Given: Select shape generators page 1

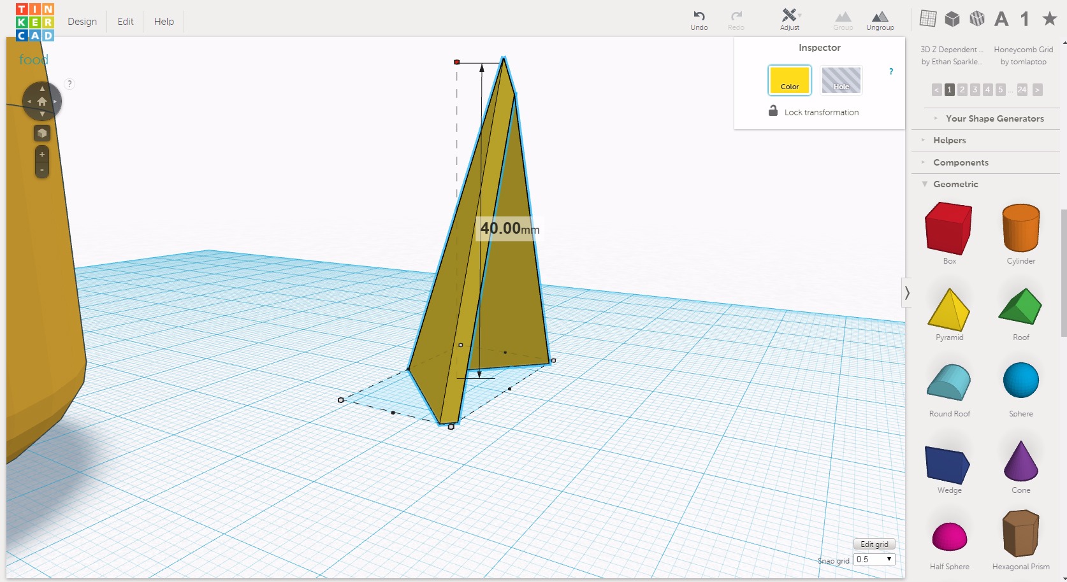Looking at the screenshot, I should tap(949, 90).
